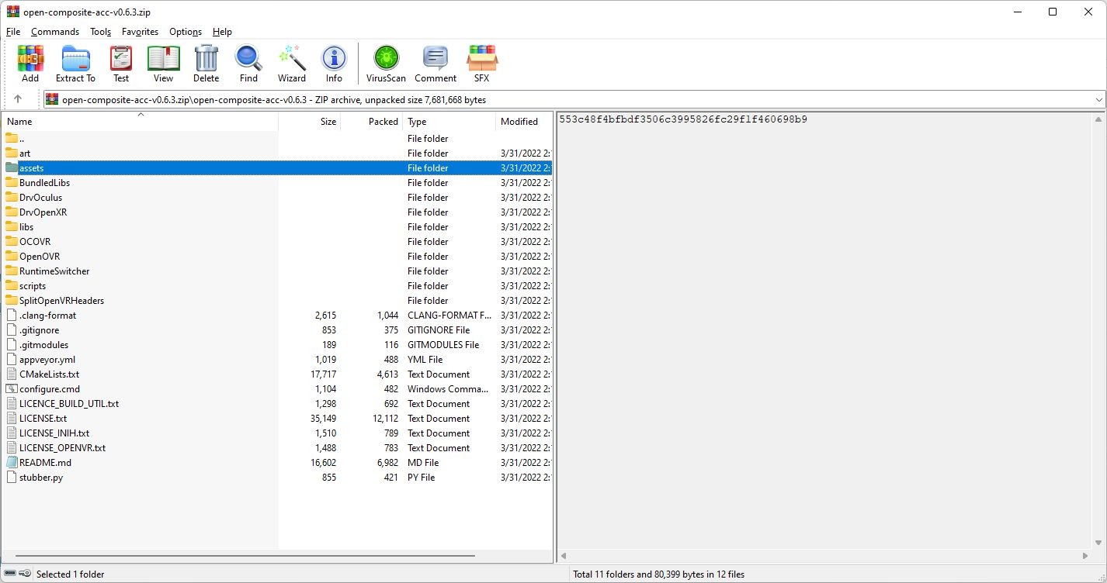Click the parent folder '..' icon
The width and height of the screenshot is (1107, 583).
click(x=12, y=139)
